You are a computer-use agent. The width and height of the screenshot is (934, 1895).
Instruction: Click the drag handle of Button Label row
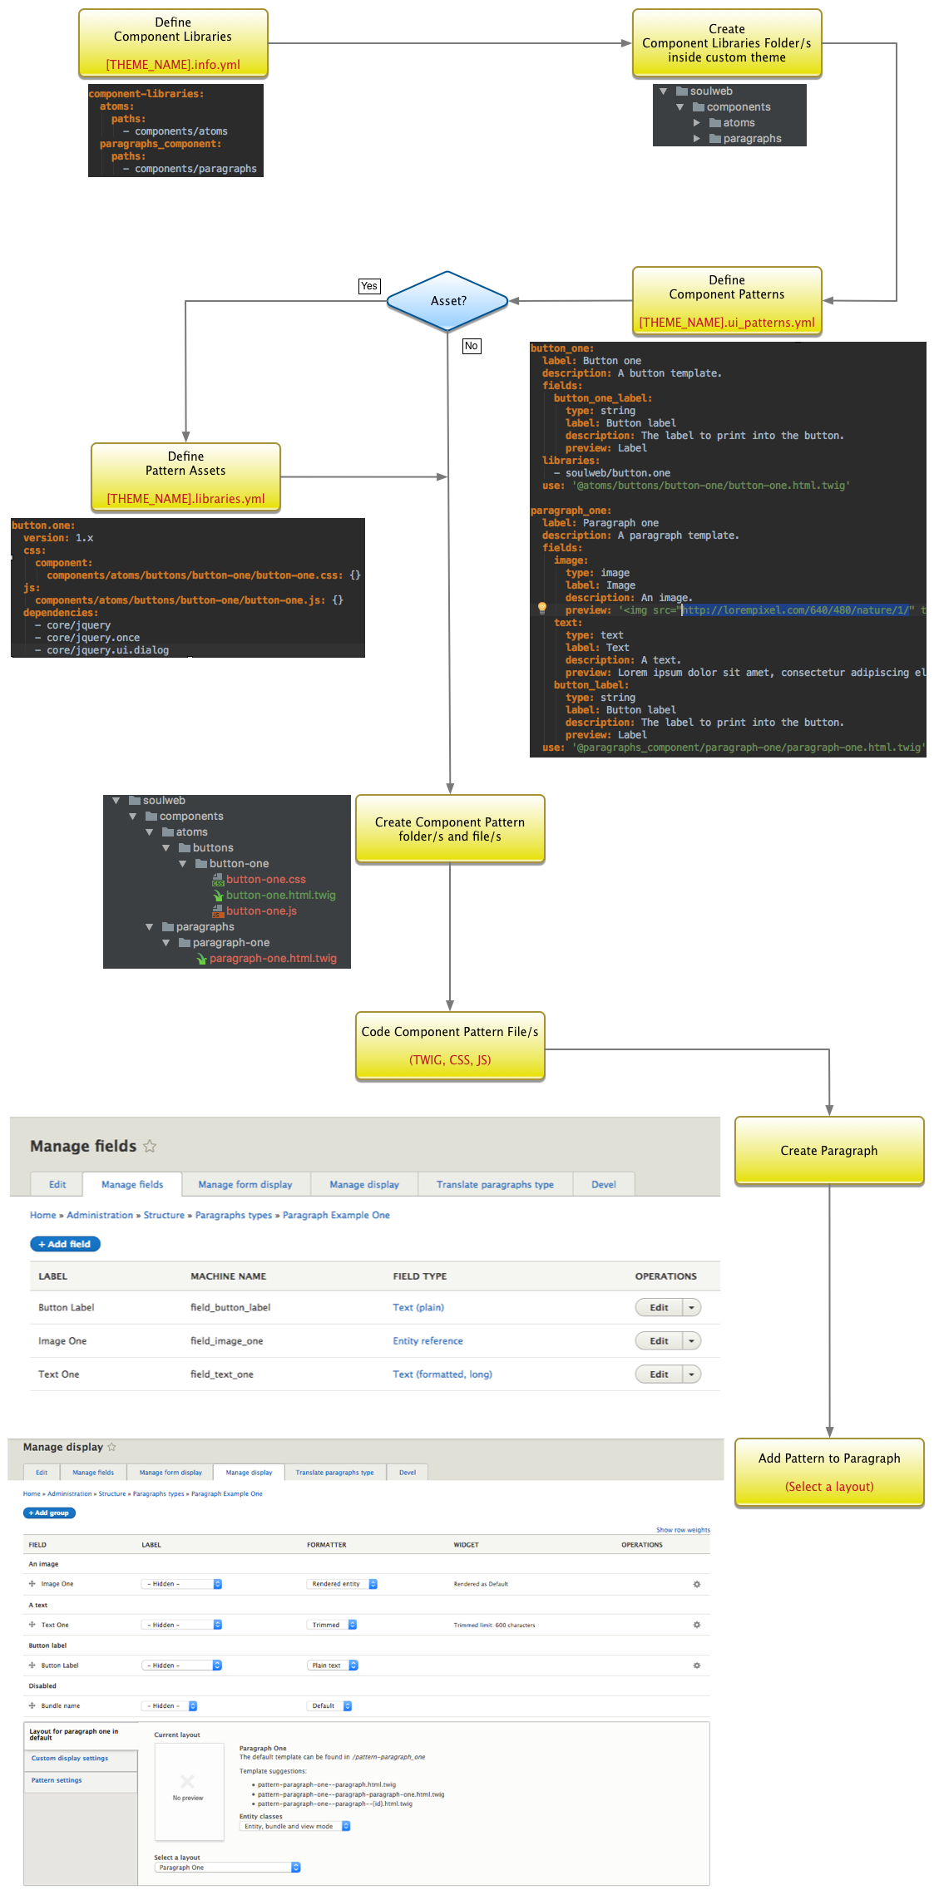32,1666
